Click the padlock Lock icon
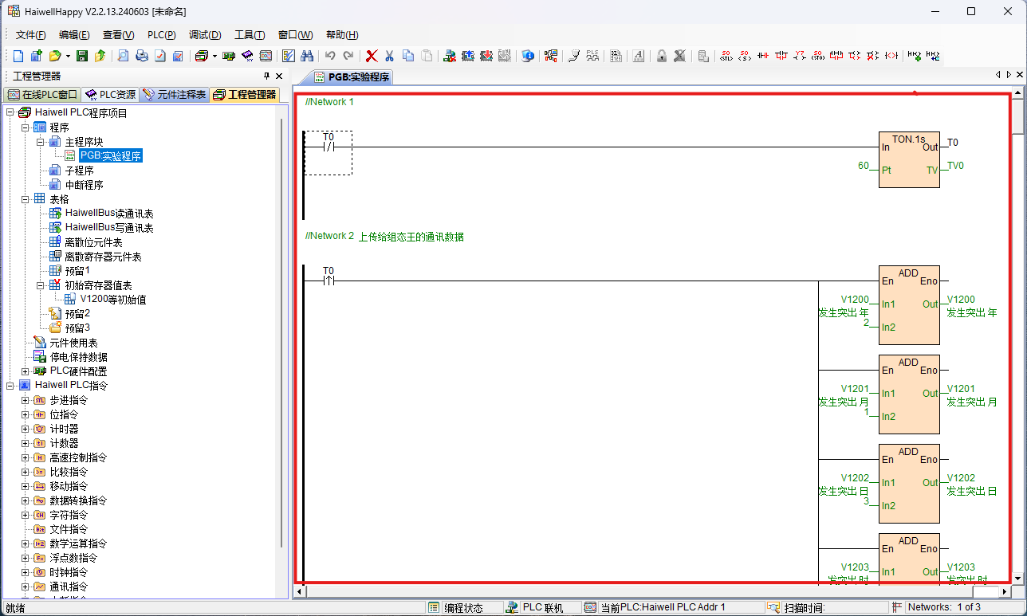 coord(662,56)
